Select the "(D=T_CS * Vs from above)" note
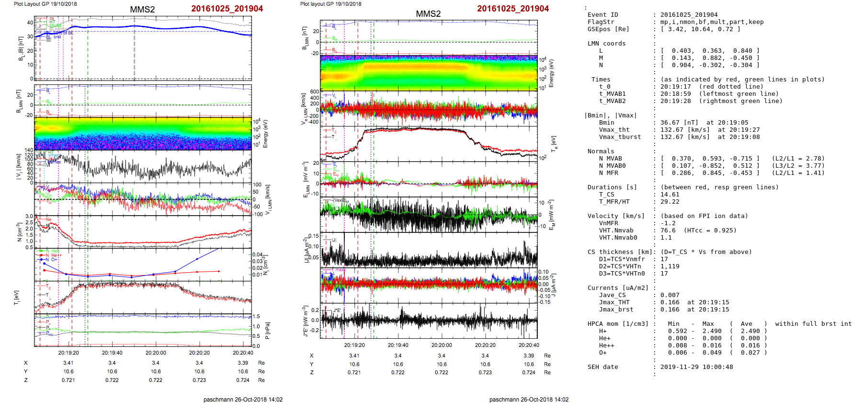Image resolution: width=864 pixels, height=403 pixels. click(x=706, y=252)
